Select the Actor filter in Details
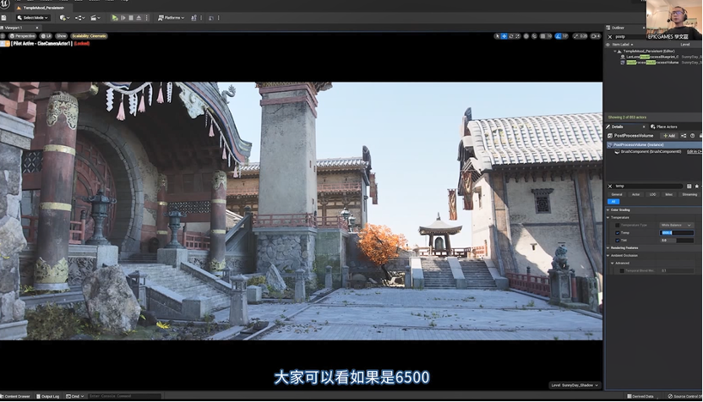This screenshot has height=402, width=703. (635, 194)
